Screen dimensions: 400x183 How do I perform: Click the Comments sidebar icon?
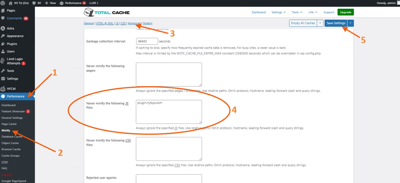[3, 18]
